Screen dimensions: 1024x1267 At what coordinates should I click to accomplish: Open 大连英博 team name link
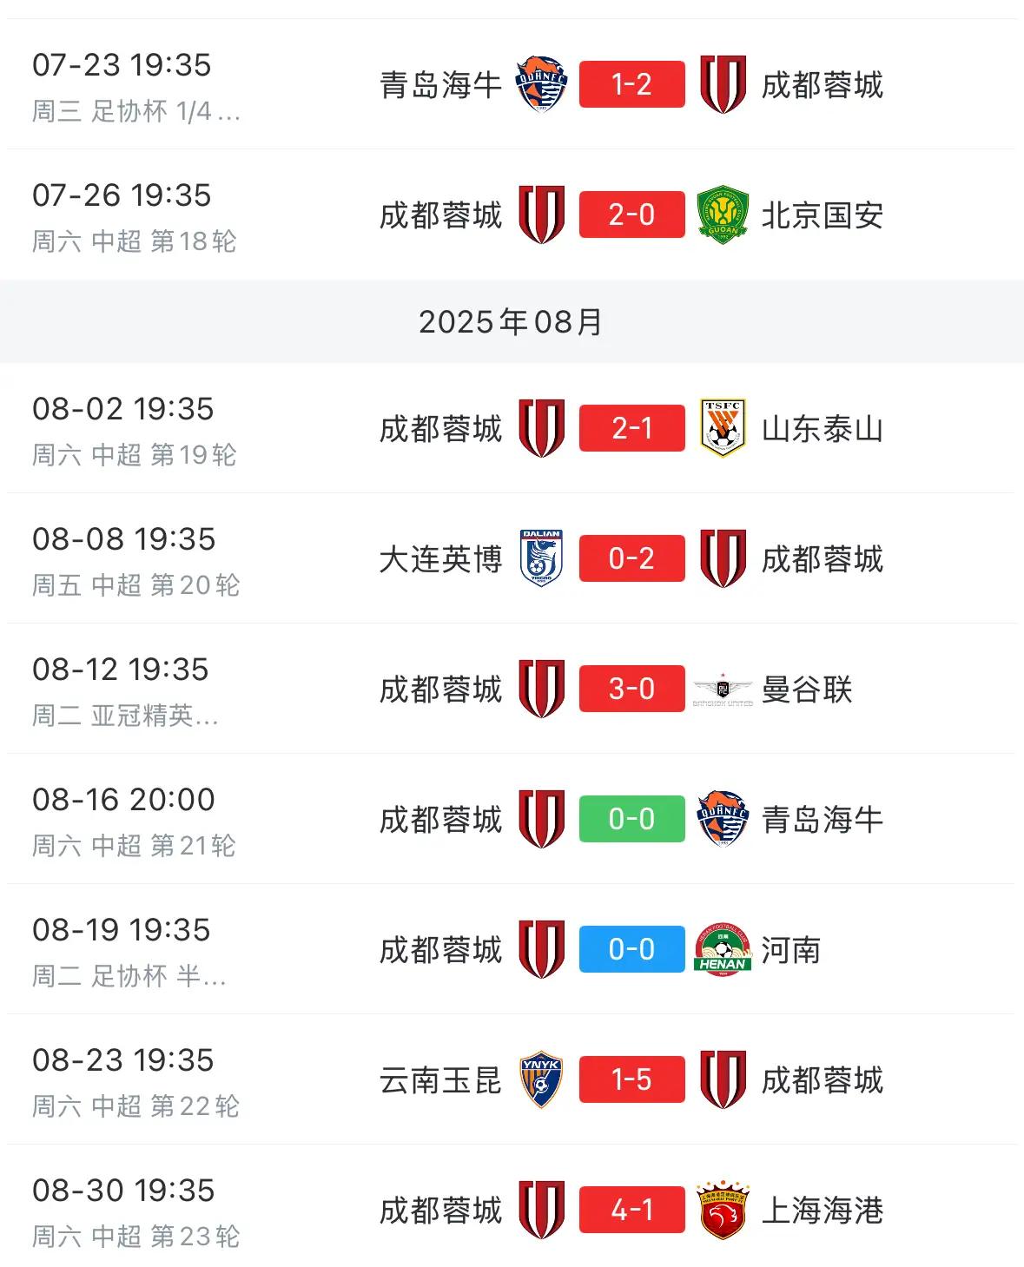tap(440, 559)
